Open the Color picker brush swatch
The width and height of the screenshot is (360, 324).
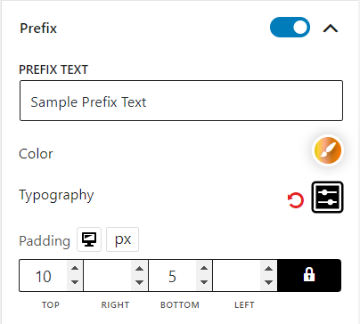click(x=328, y=150)
